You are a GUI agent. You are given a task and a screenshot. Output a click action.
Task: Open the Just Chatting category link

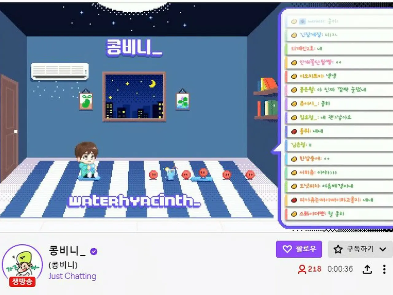72,276
